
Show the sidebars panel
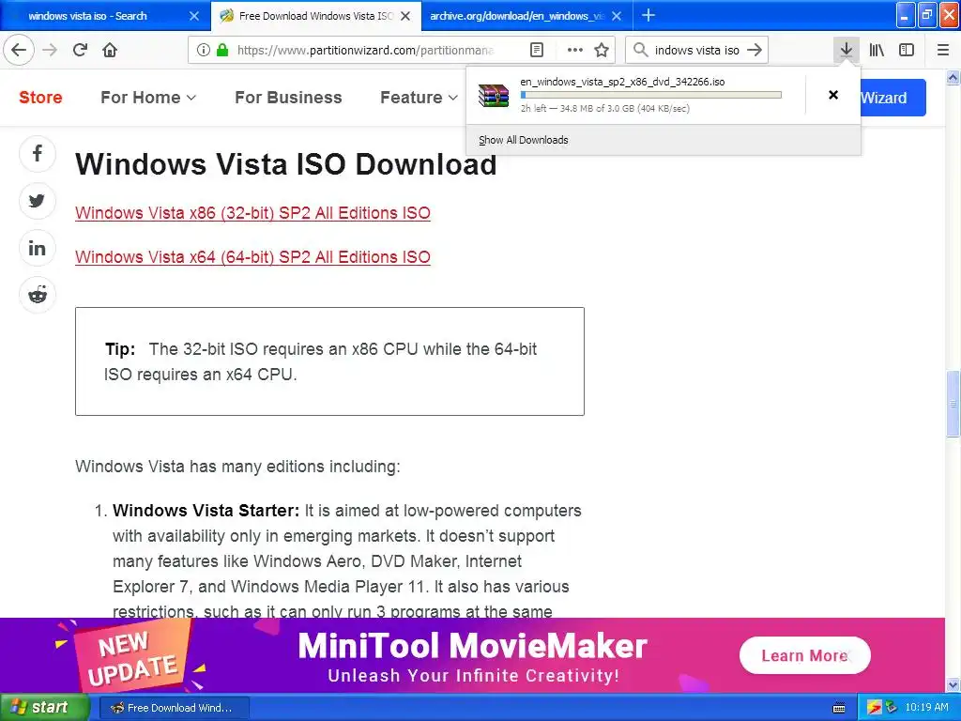pyautogui.click(x=907, y=50)
